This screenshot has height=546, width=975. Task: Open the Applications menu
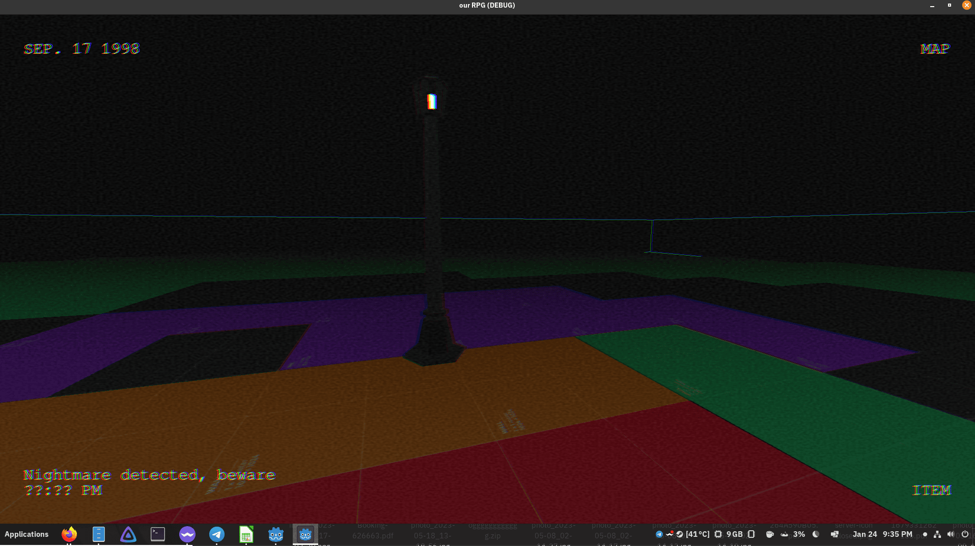[x=26, y=534]
